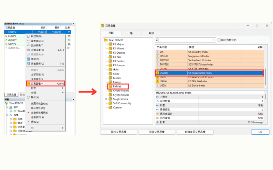The width and height of the screenshot is (273, 170).
Task: Click the 規格(P) specification icon
Action: pyautogui.click(x=28, y=59)
